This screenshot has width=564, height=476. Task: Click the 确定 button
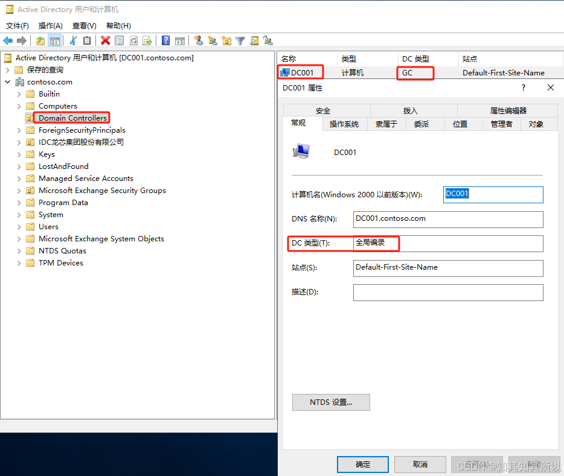tap(363, 465)
